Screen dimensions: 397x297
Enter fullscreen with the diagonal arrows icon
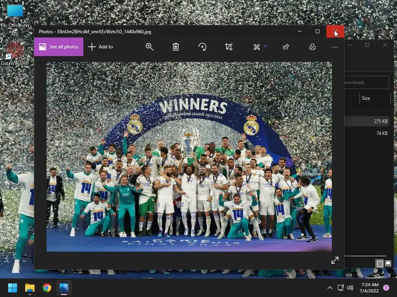pyautogui.click(x=335, y=260)
